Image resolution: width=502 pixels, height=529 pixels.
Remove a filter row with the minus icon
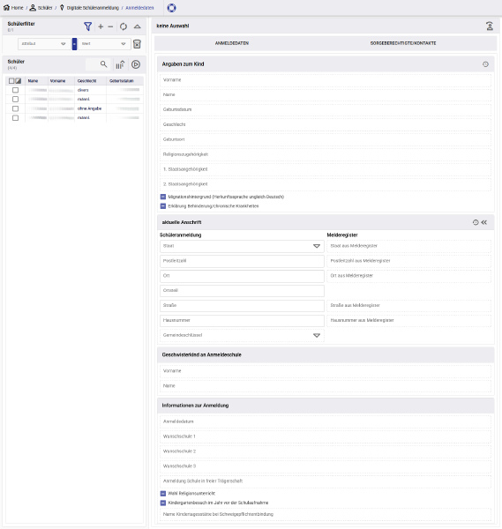(x=110, y=26)
